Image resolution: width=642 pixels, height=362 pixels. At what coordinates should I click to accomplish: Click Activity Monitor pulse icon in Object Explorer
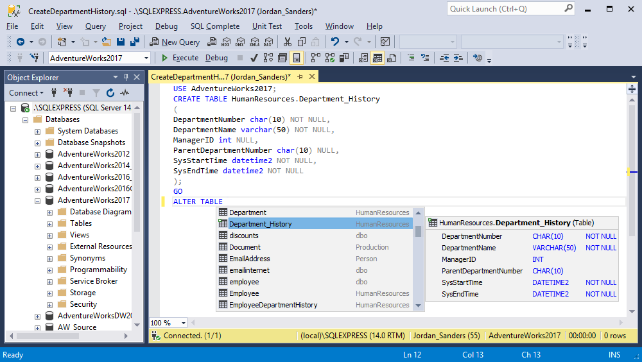click(125, 93)
